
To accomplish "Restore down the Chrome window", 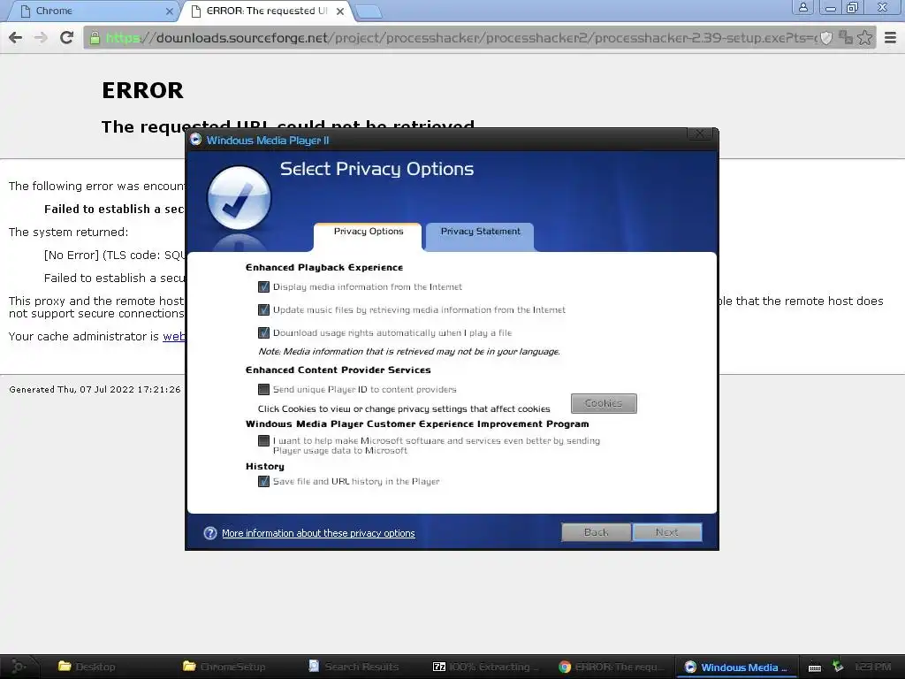I will click(x=853, y=7).
